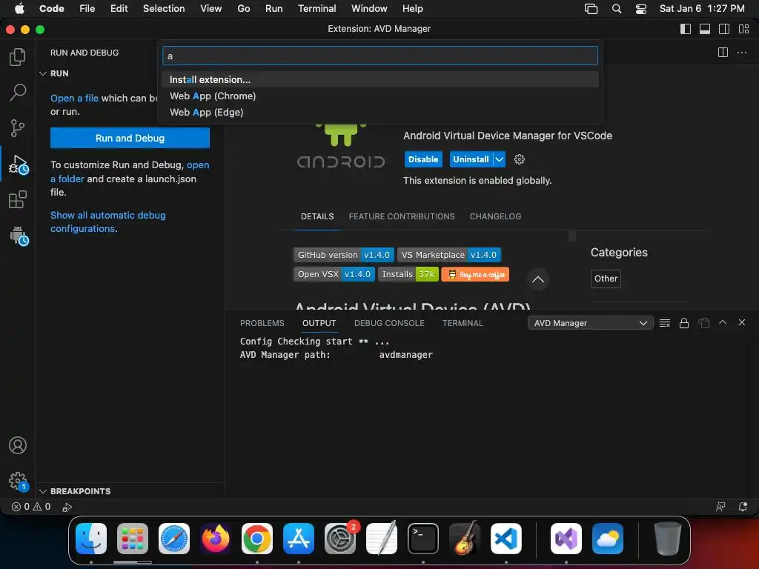This screenshot has height=569, width=759.
Task: Click the Customize Layout icon in title bar
Action: [x=744, y=29]
